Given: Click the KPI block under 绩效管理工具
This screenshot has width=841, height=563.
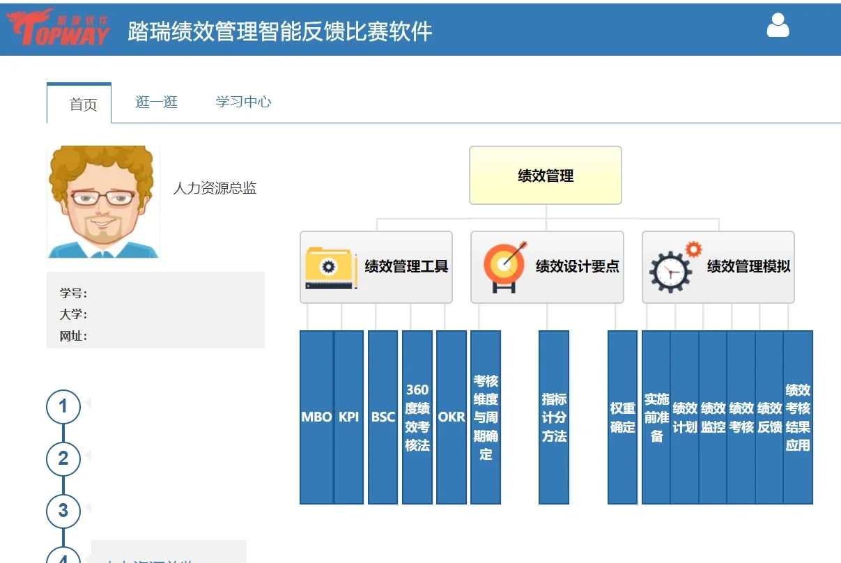Looking at the screenshot, I should click(x=348, y=417).
